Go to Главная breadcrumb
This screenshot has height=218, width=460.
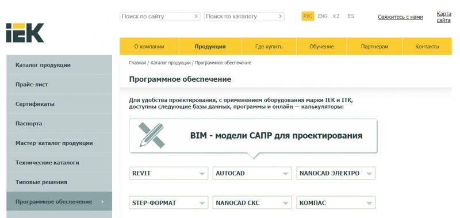[137, 63]
